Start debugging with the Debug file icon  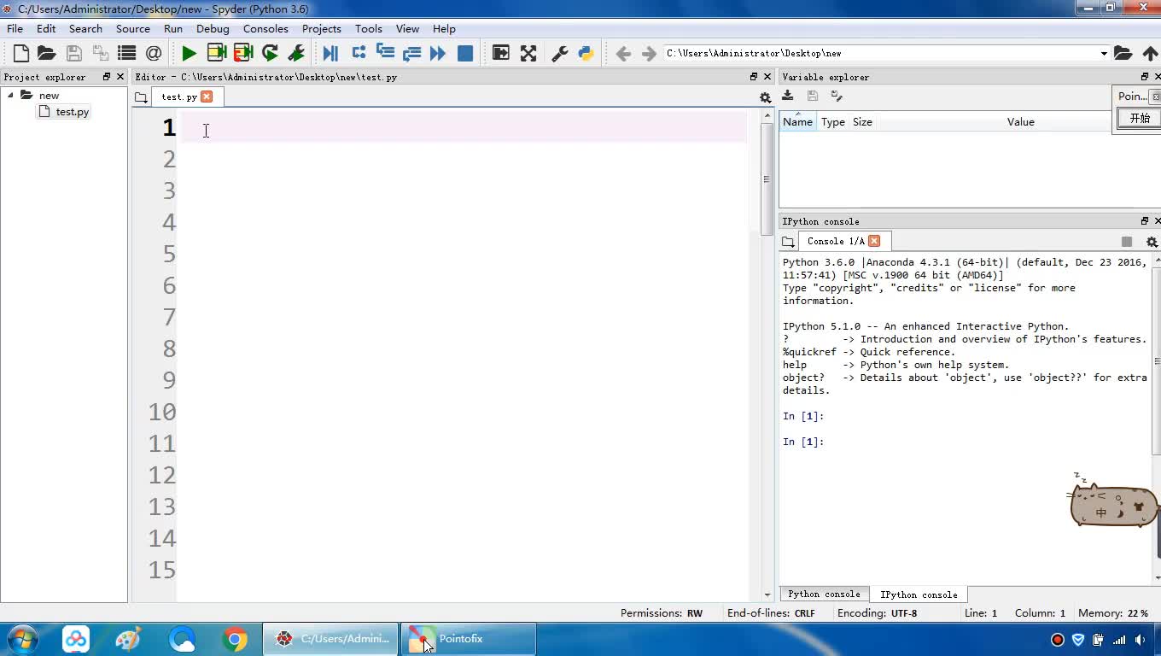tap(330, 53)
